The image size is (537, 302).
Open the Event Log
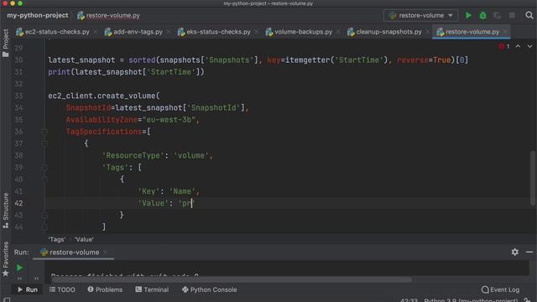tap(500, 289)
